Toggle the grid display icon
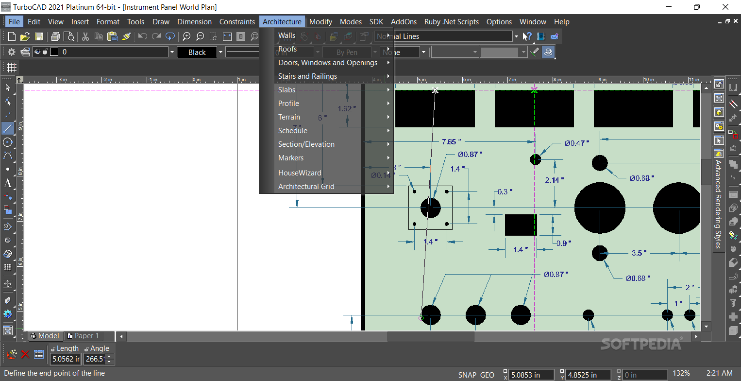 12,67
